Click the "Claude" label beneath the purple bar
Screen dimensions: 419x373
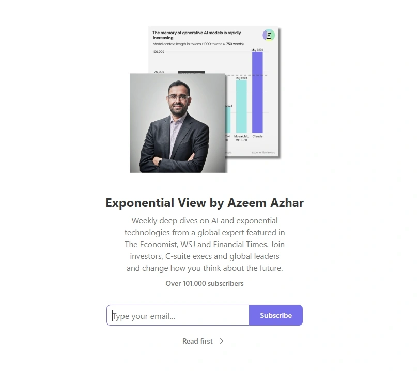tap(257, 137)
